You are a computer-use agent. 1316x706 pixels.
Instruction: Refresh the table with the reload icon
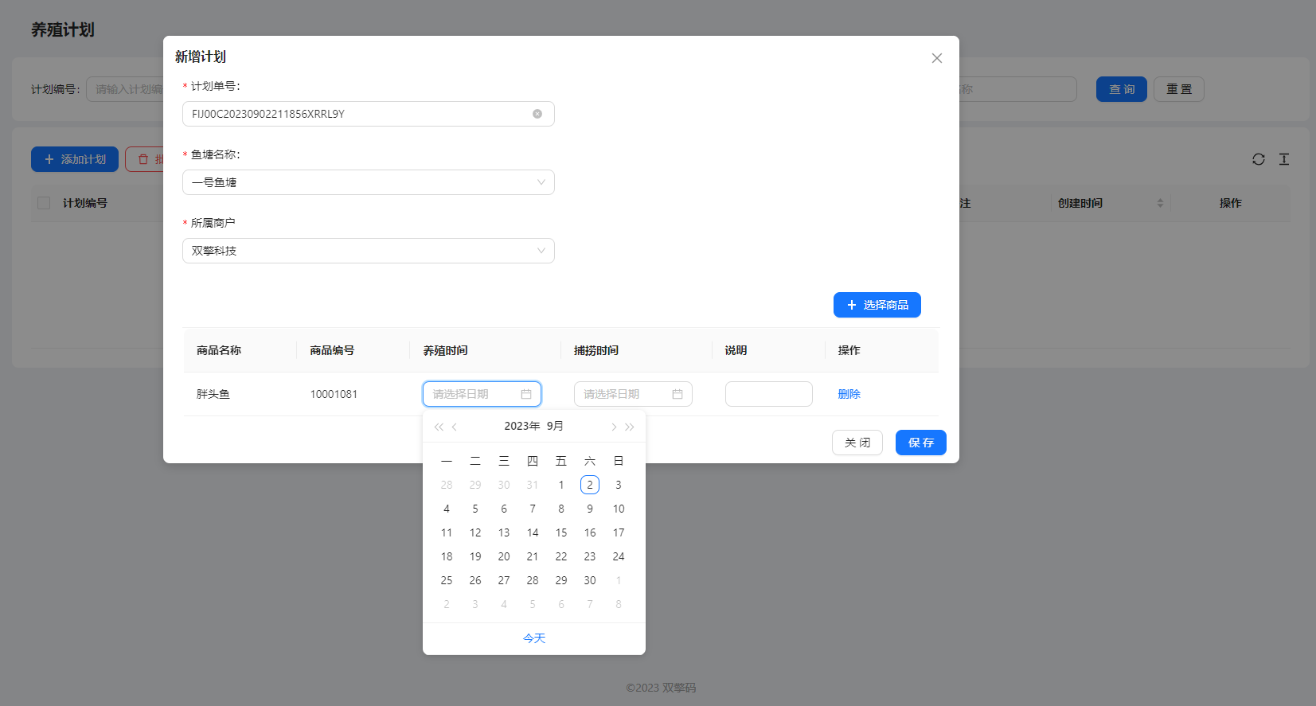(x=1259, y=159)
